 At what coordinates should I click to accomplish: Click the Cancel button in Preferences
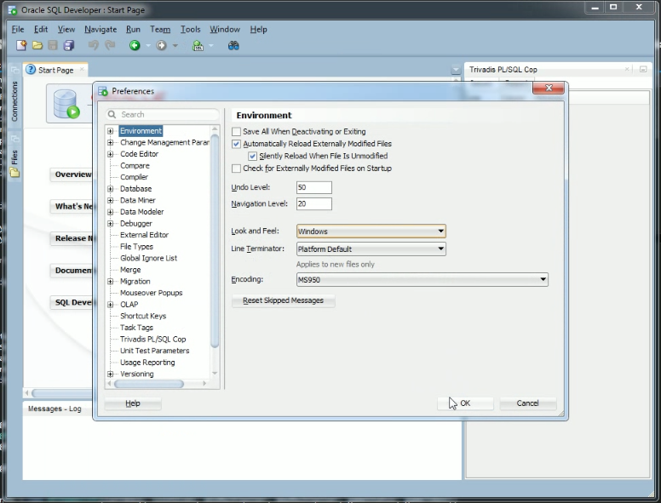528,403
